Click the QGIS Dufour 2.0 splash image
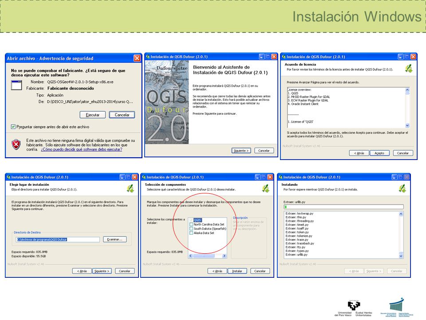Viewport: 426px width, 320px height. point(167,102)
